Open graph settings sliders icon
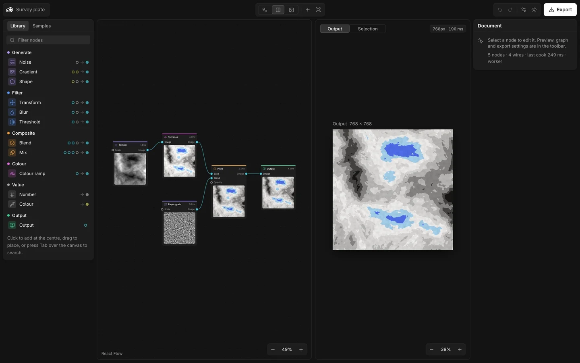The height and width of the screenshot is (363, 580). pos(524,10)
